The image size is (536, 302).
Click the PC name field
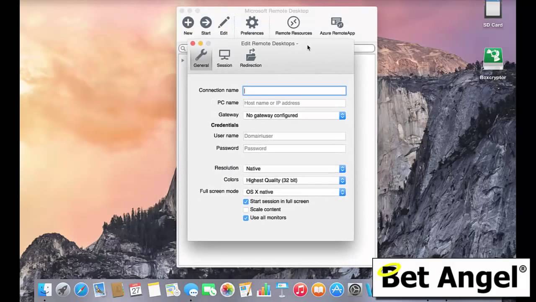coord(294,103)
